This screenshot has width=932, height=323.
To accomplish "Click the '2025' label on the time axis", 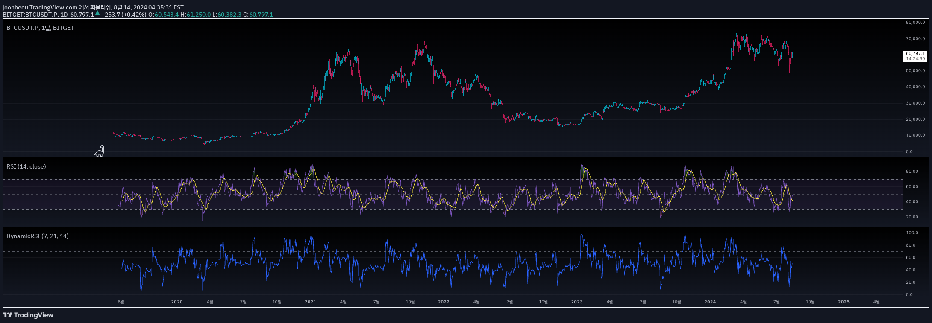I will (x=844, y=302).
